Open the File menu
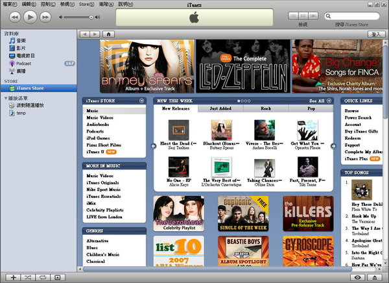The width and height of the screenshot is (389, 283). 10,5
